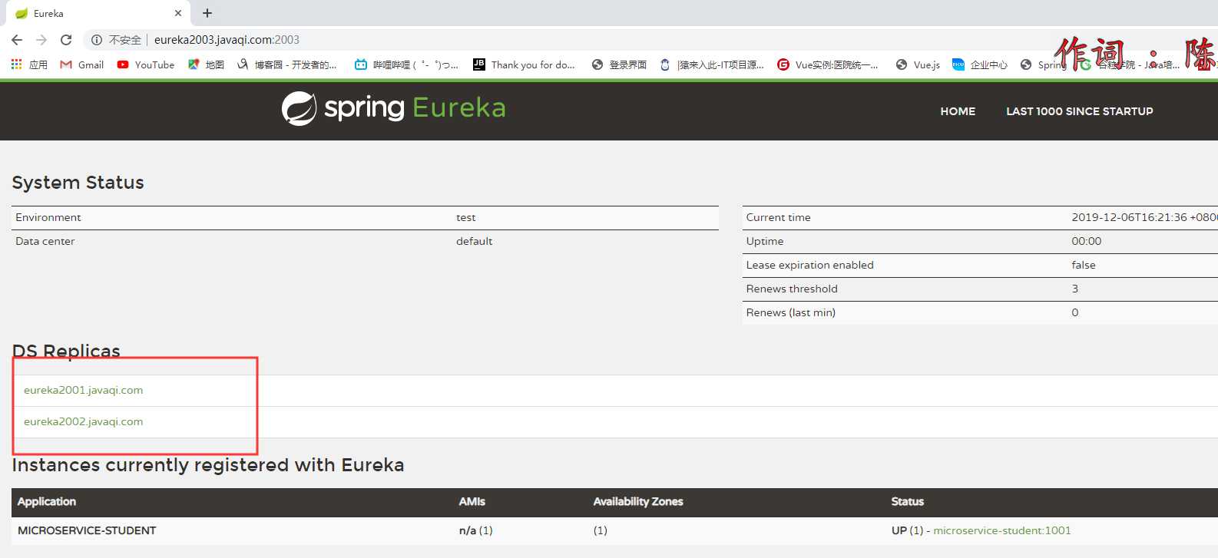Click the Uptime label

tap(765, 241)
